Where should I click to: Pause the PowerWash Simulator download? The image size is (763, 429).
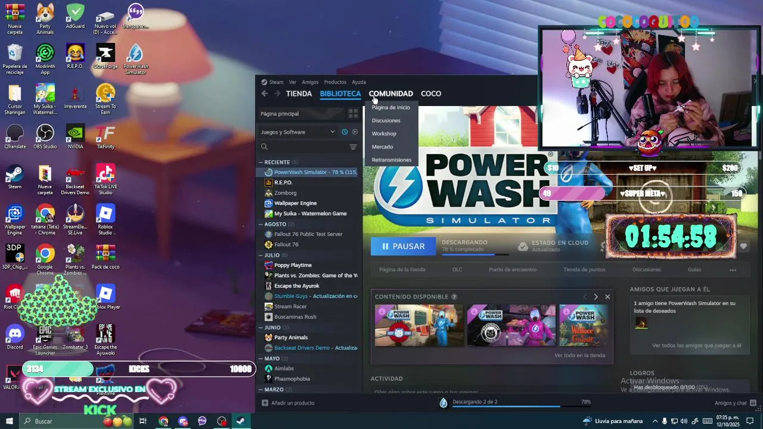click(x=404, y=246)
